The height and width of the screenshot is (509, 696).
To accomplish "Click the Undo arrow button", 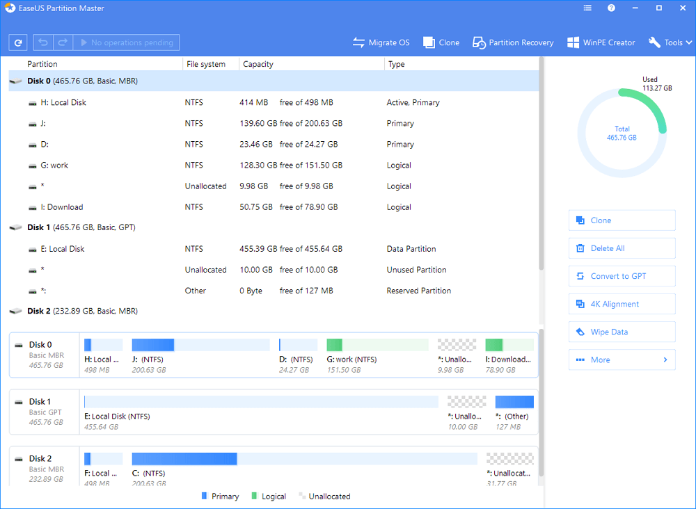I will [x=43, y=42].
